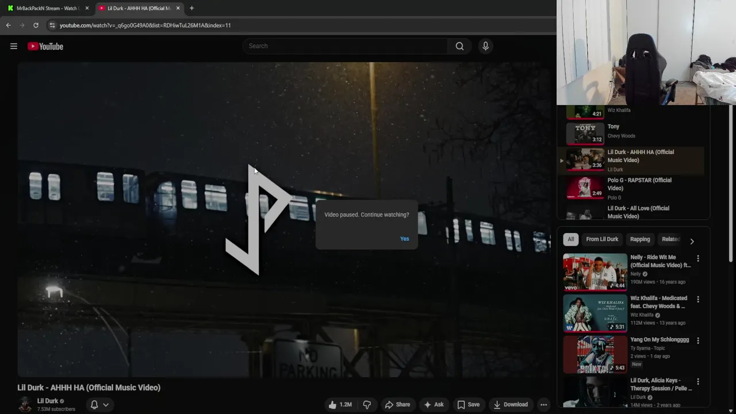Click the 190M views 16 years ago text

pos(658,282)
